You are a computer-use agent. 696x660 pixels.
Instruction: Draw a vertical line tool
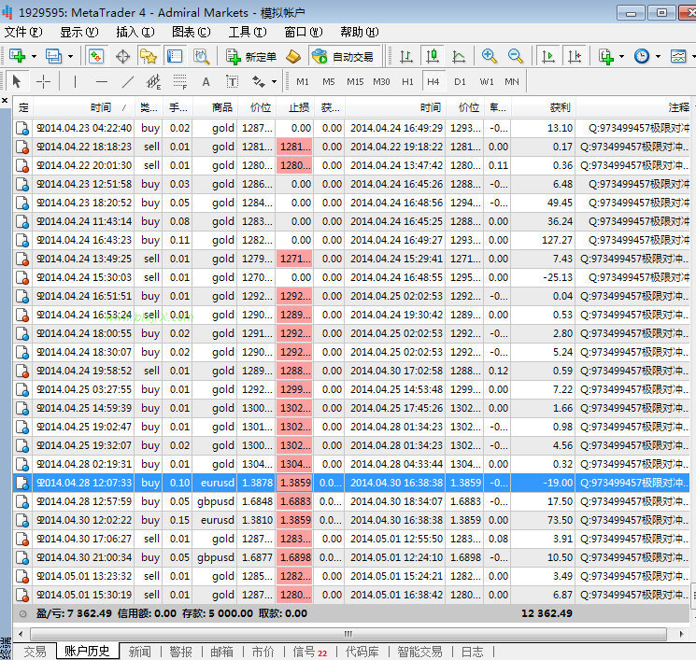click(x=75, y=81)
